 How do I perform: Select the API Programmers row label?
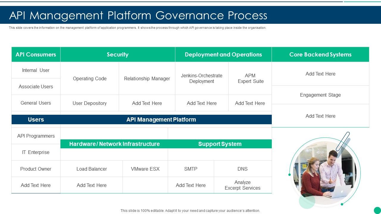coord(36,136)
